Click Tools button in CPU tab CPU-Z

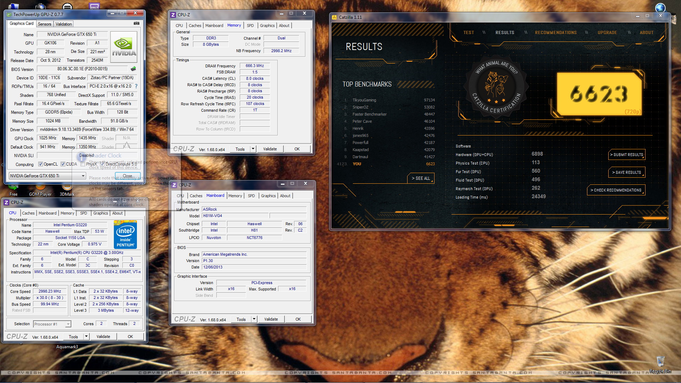tap(73, 337)
